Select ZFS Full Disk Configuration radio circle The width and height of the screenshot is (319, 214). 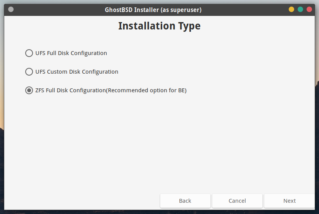(x=29, y=90)
